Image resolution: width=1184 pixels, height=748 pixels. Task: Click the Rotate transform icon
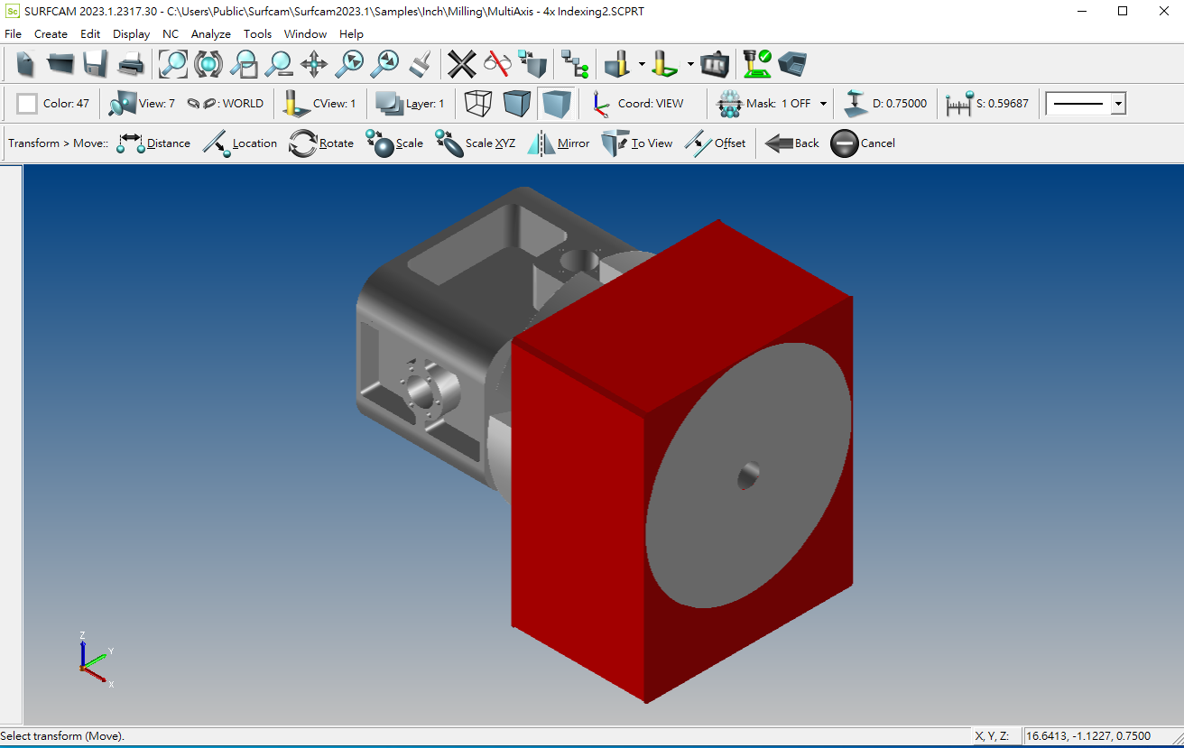320,143
